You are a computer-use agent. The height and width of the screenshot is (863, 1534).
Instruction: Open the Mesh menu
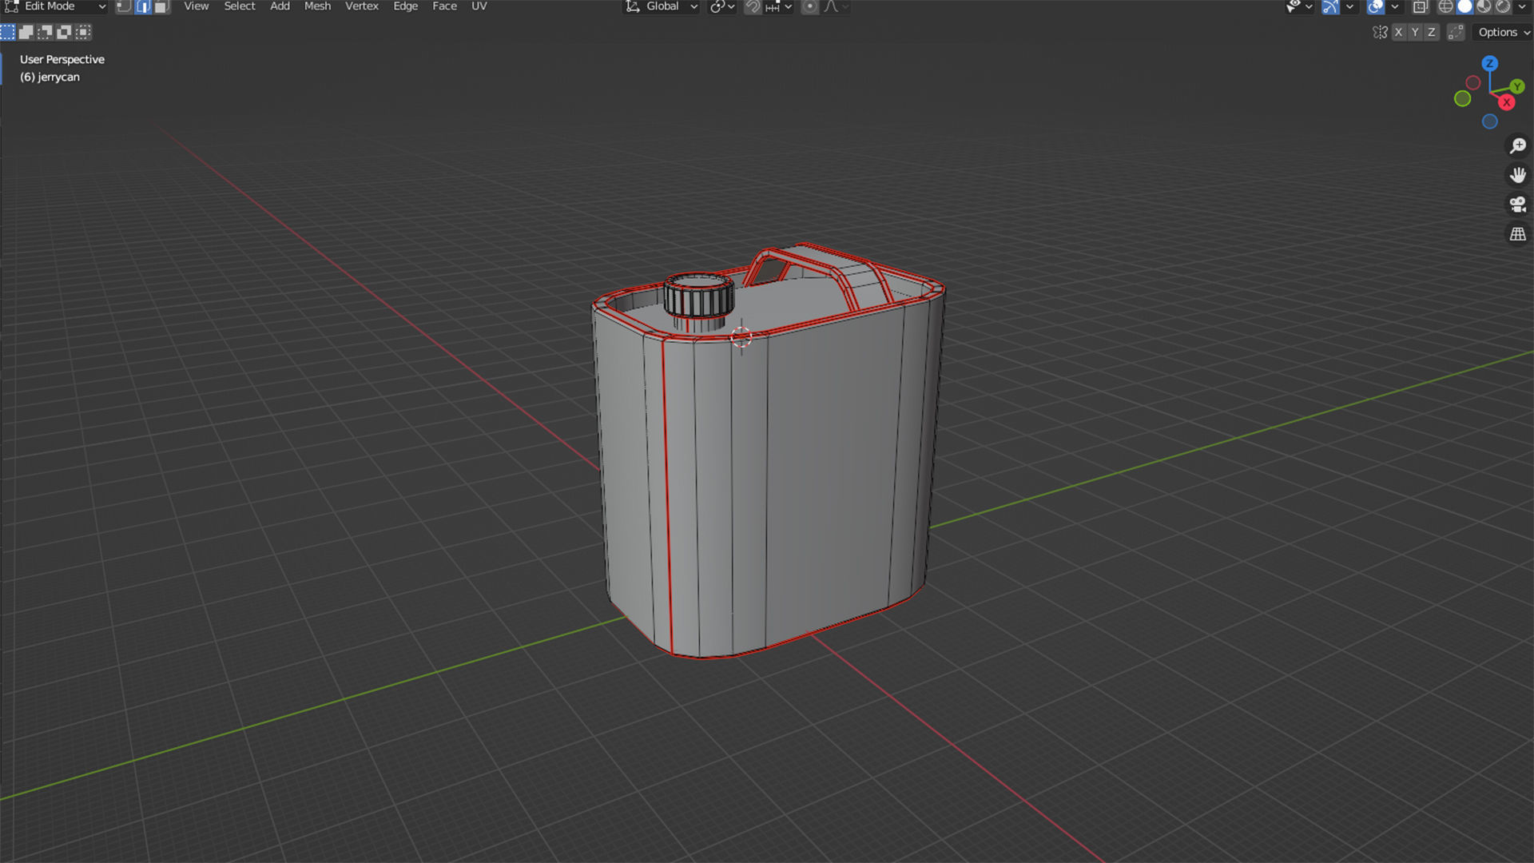coord(317,6)
